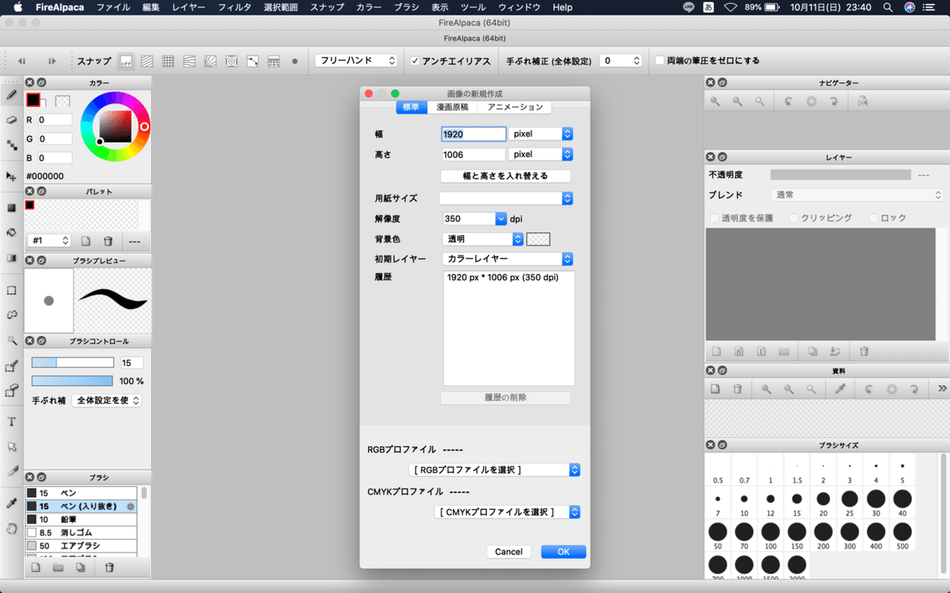The height and width of the screenshot is (593, 950).
Task: Turn snap off with the off icon
Action: click(x=126, y=61)
